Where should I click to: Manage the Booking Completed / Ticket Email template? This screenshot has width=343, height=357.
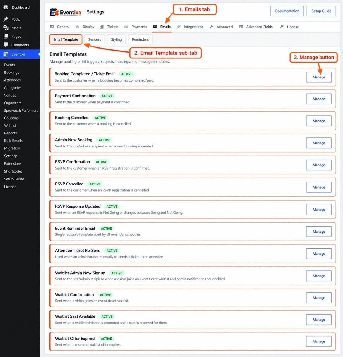(319, 77)
